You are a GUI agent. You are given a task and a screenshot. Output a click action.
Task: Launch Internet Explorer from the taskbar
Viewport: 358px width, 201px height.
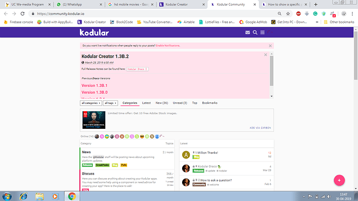pos(23,196)
